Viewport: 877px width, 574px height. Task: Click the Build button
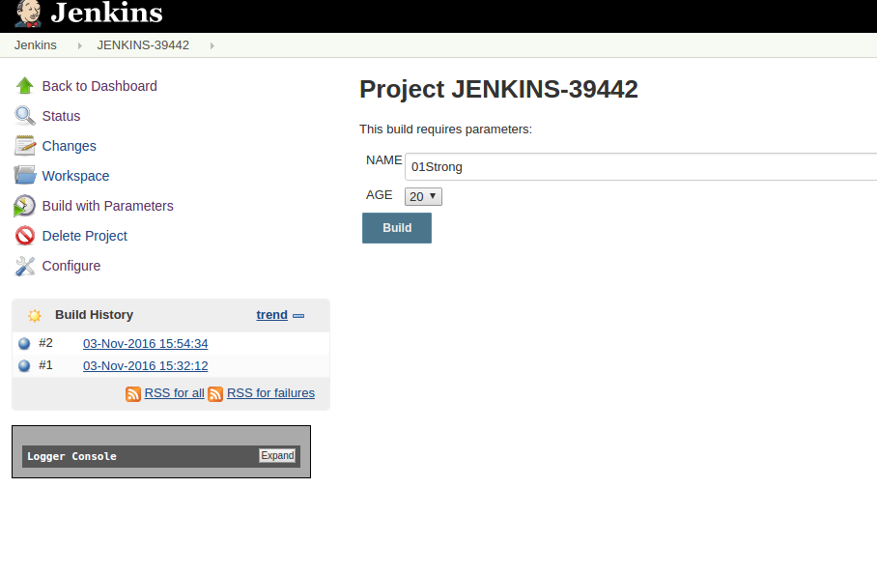click(397, 228)
